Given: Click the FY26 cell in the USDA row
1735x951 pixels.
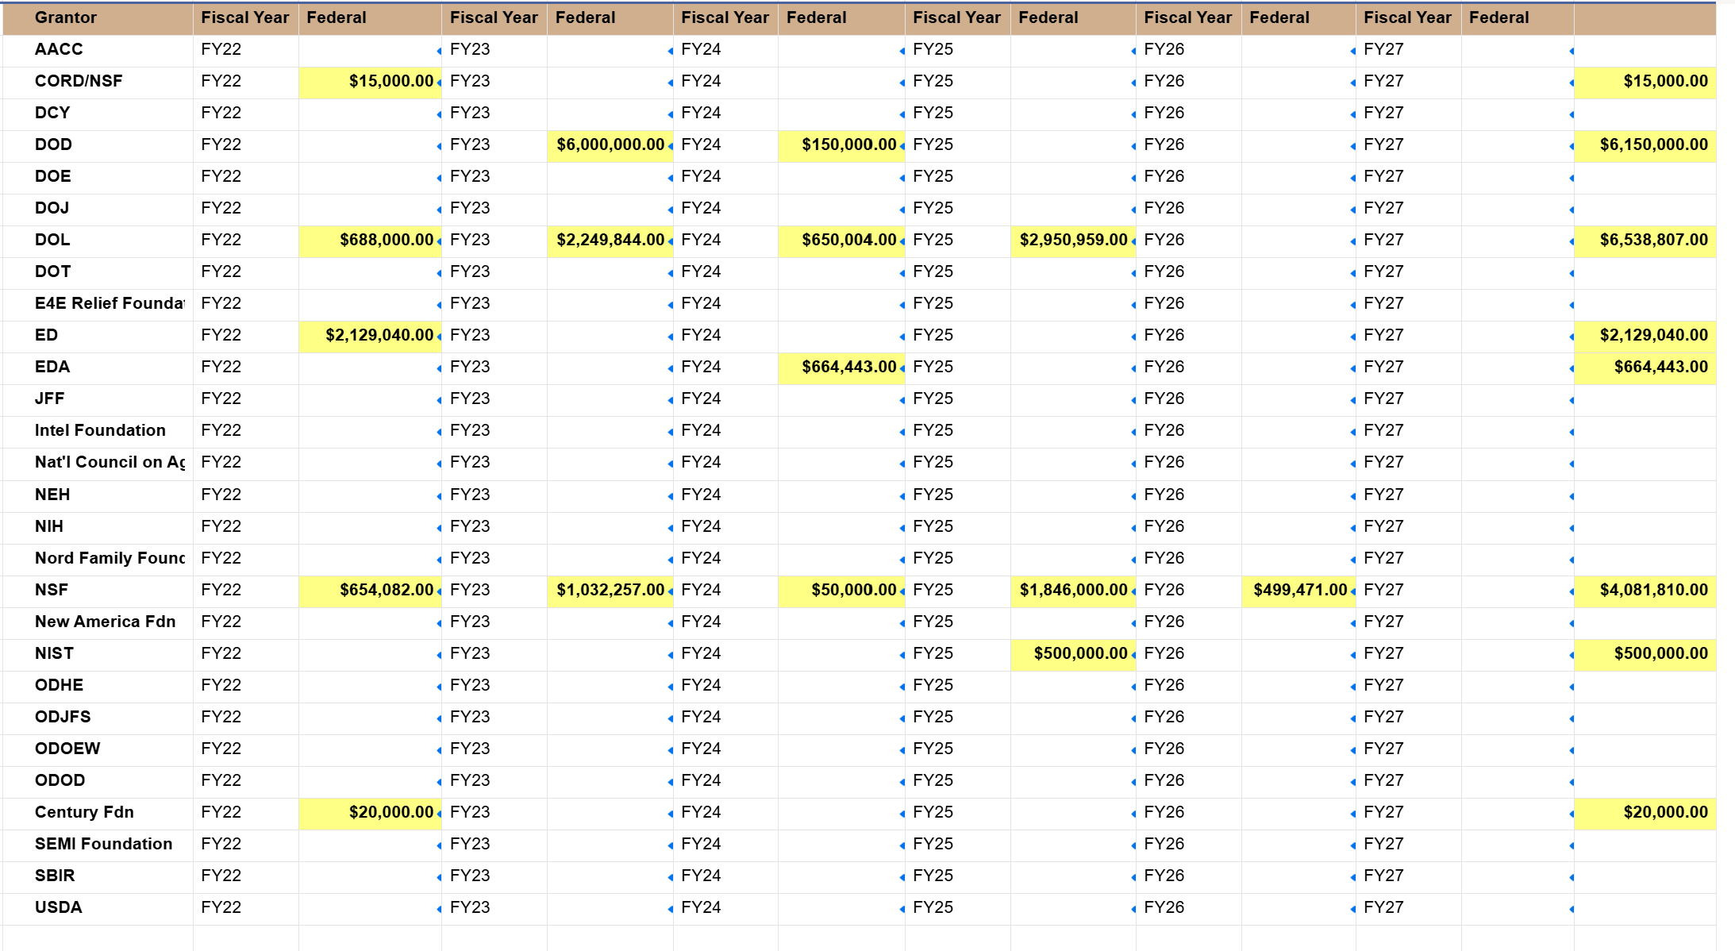Looking at the screenshot, I should [1188, 908].
